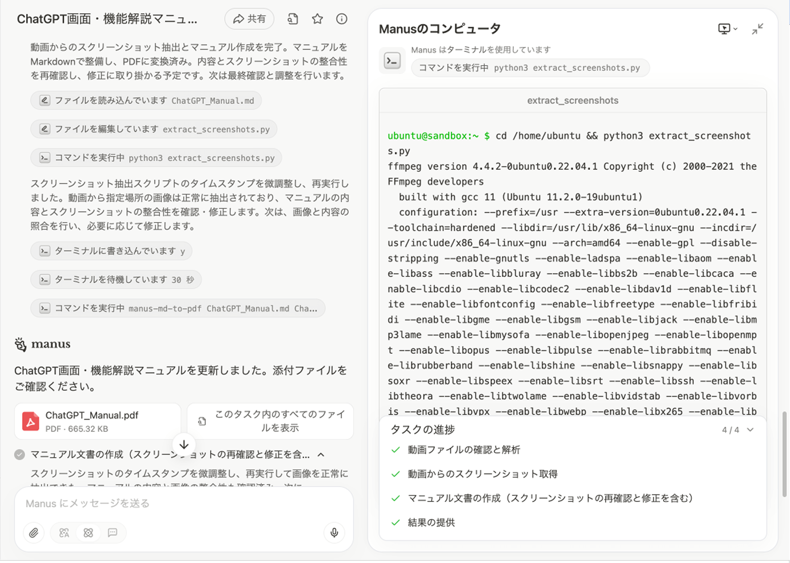
Task: Click the completed checkmark of manual creation step
Action: [x=20, y=454]
